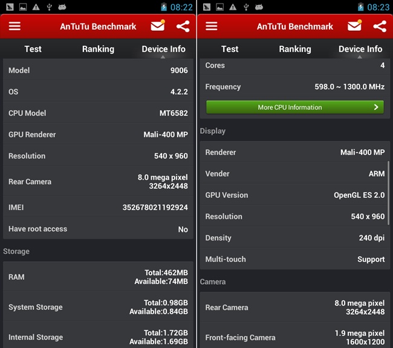Click the vertical scrollbar on right screen
Screen dimensions: 393x348
point(388,193)
